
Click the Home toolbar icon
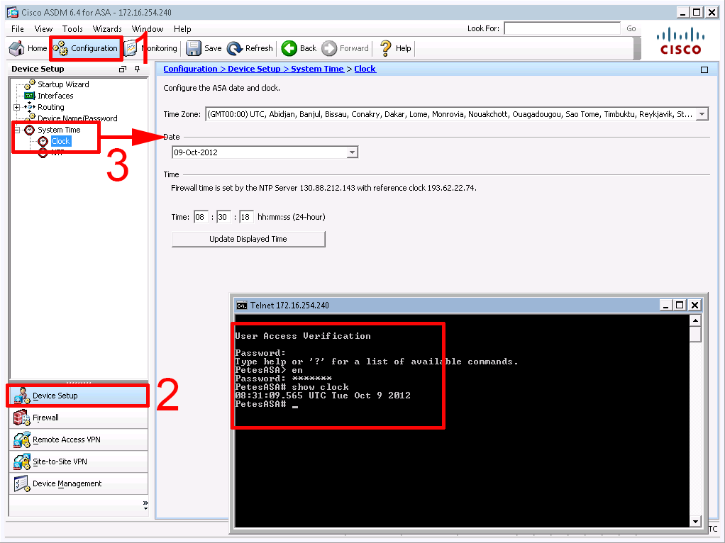point(17,48)
